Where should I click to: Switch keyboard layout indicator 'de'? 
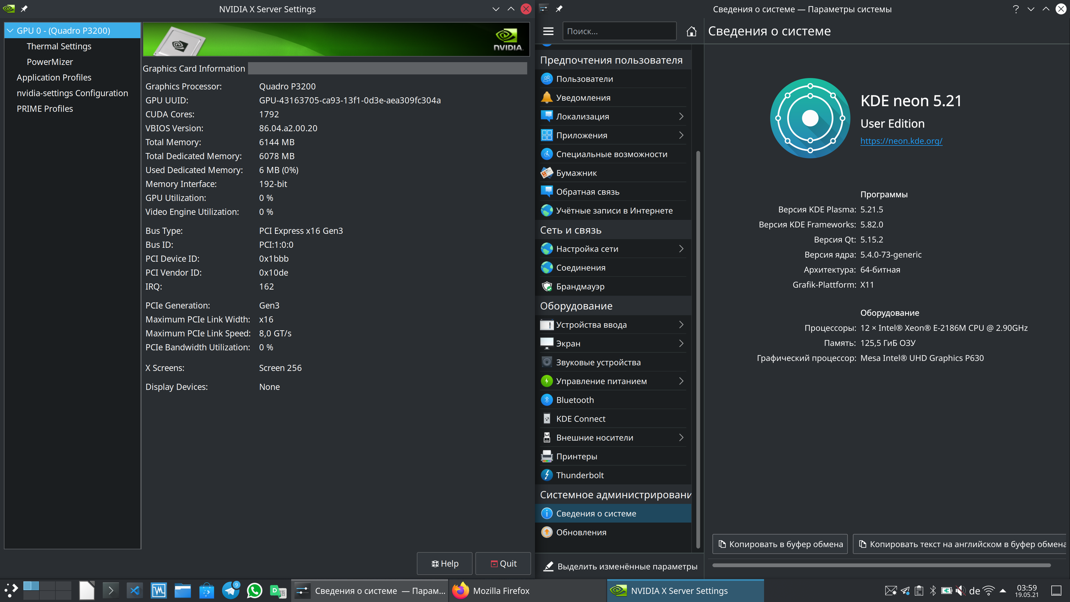[974, 590]
